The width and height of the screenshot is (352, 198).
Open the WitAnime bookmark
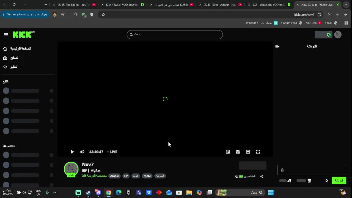262,23
